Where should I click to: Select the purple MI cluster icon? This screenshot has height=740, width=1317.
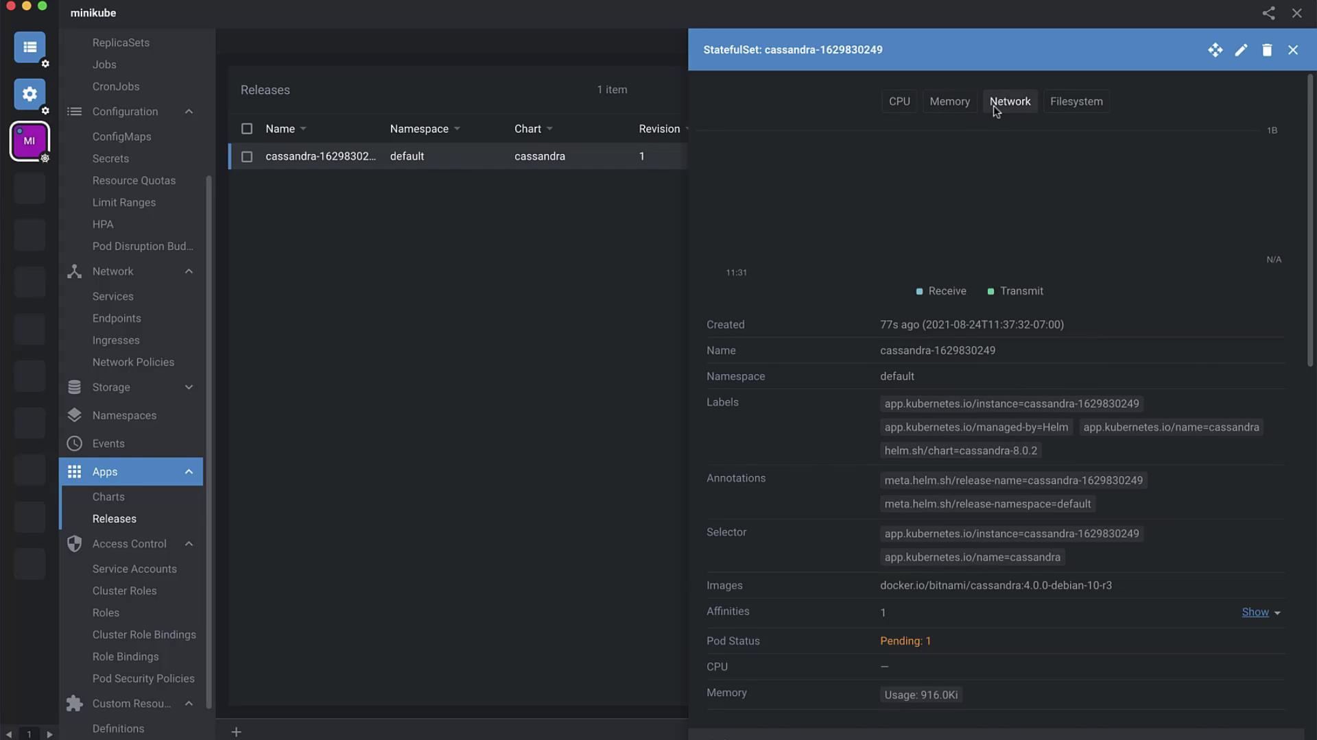[29, 141]
